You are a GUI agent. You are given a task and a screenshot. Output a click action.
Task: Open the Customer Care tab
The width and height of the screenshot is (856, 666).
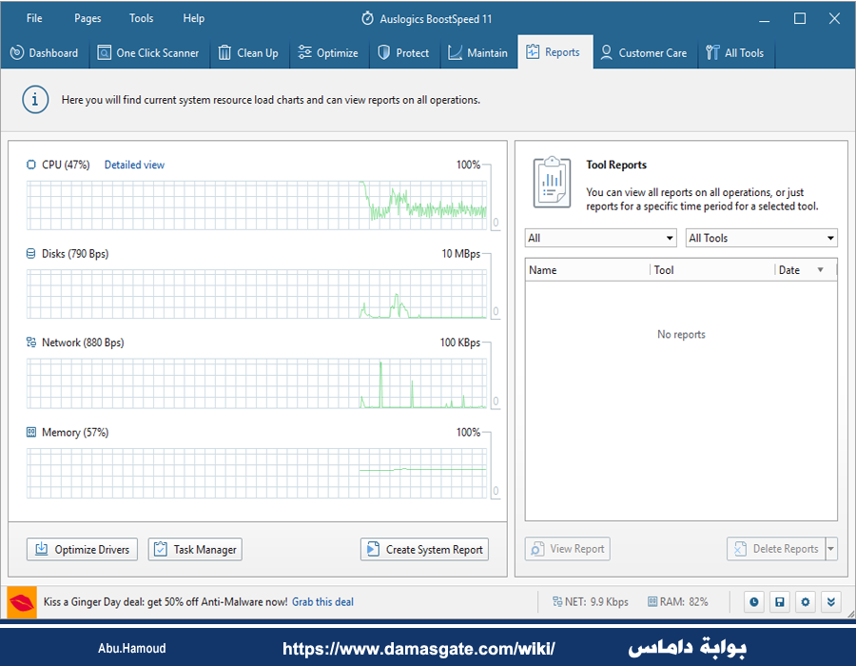(x=644, y=52)
